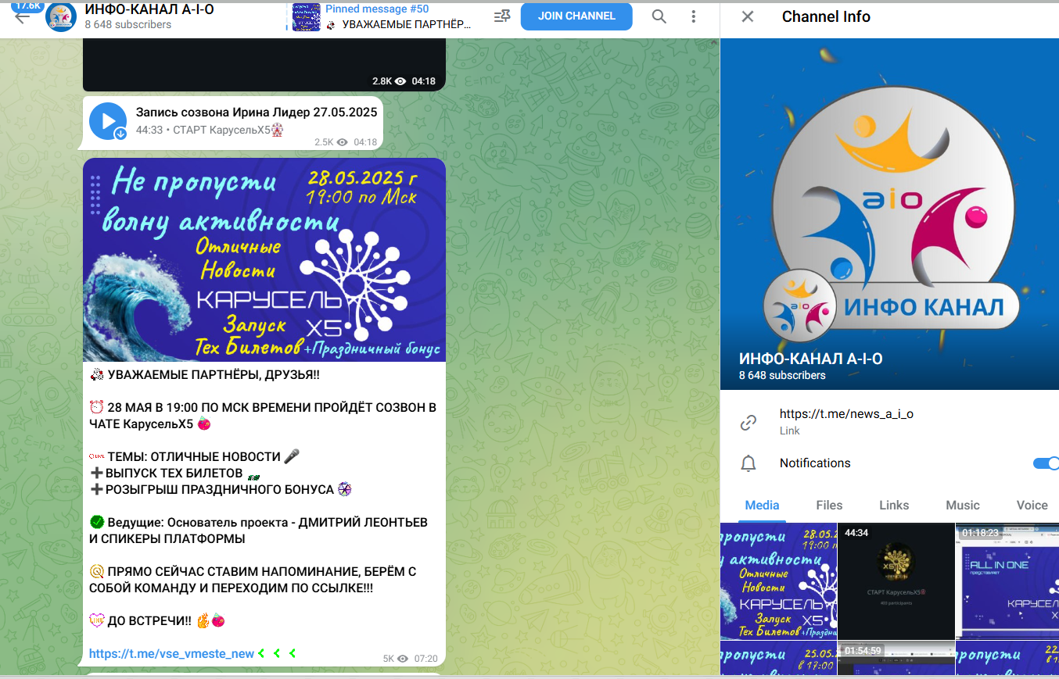Open the https://t.me/vse_vmeste_new link
The image size is (1059, 679).
171,653
